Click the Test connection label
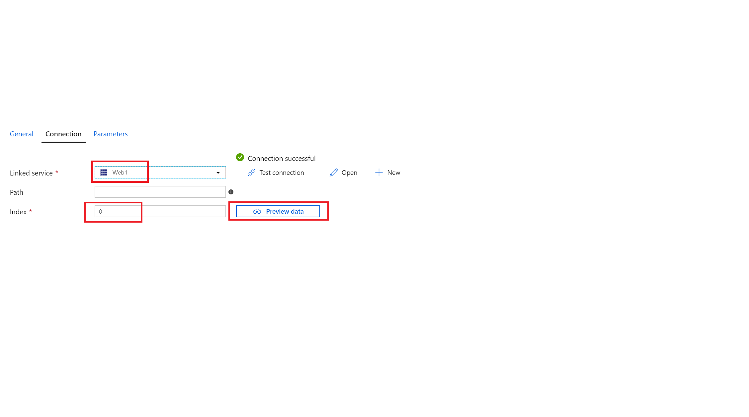749x417 pixels. pos(282,173)
